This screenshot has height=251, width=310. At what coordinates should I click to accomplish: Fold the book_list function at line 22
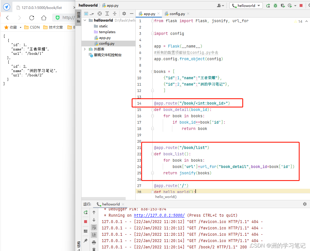(x=152, y=154)
